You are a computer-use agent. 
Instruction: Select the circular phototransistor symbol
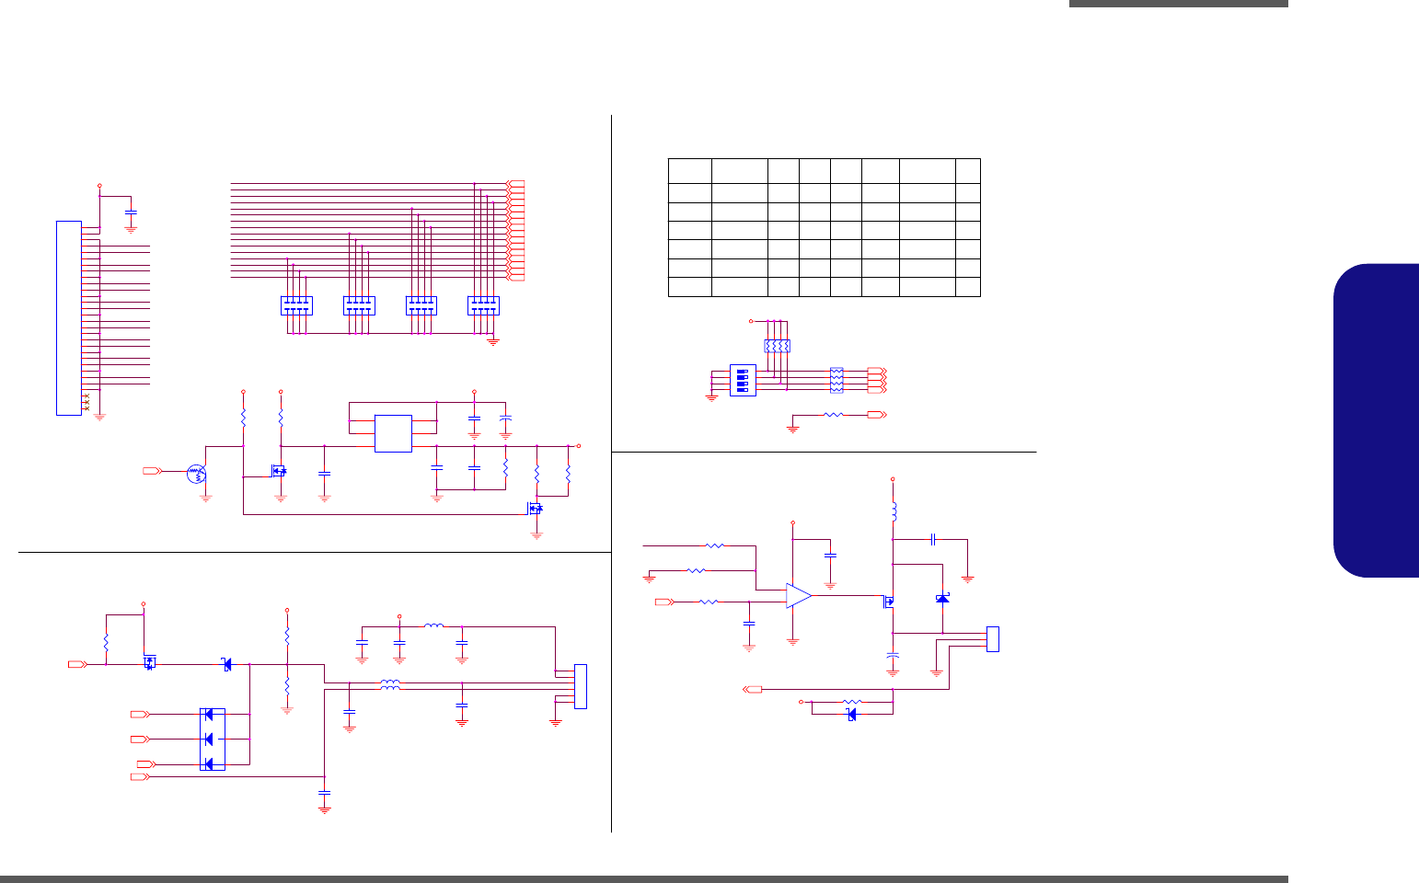point(195,474)
